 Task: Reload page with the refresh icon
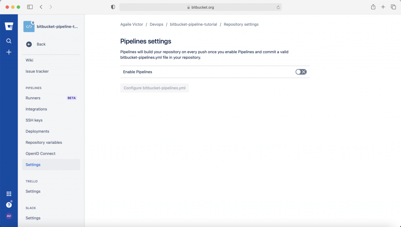278,7
